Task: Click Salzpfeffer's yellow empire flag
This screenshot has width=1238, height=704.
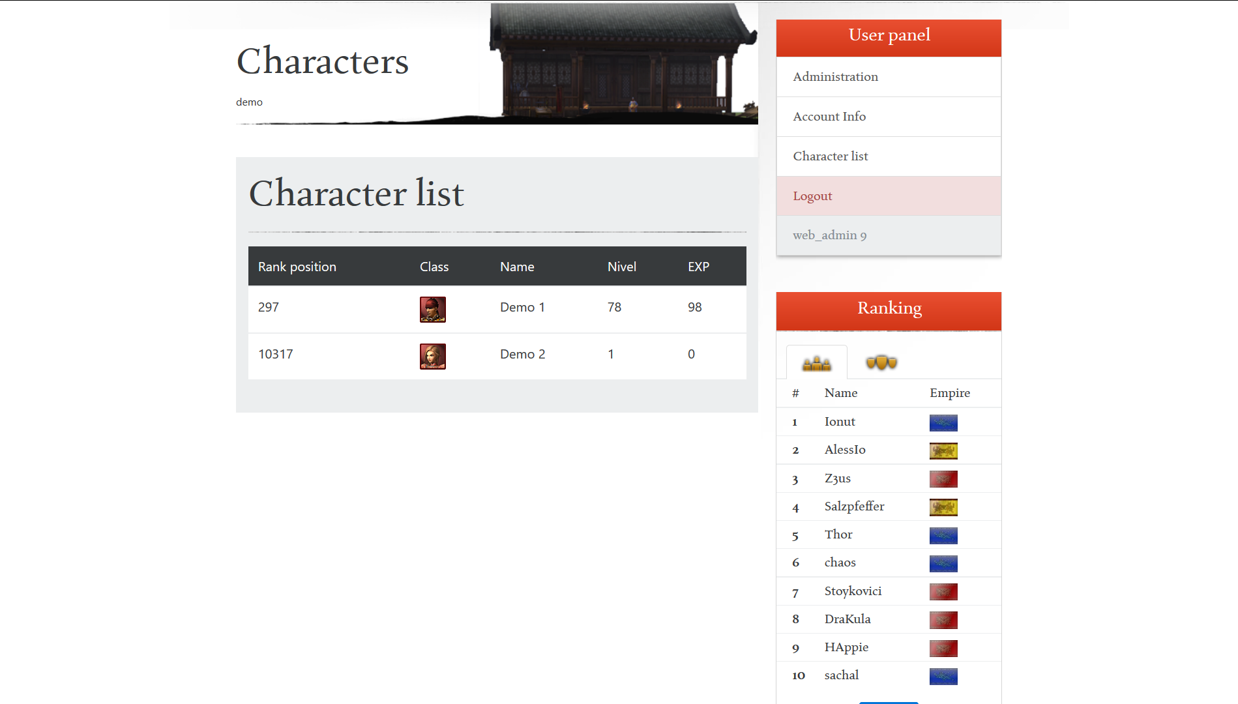Action: (x=943, y=507)
